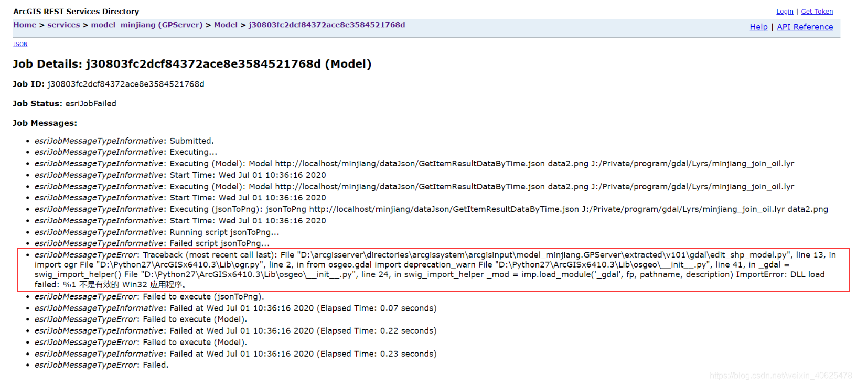Open the API Reference link
Viewport: 857px width, 385px height.
coord(805,27)
